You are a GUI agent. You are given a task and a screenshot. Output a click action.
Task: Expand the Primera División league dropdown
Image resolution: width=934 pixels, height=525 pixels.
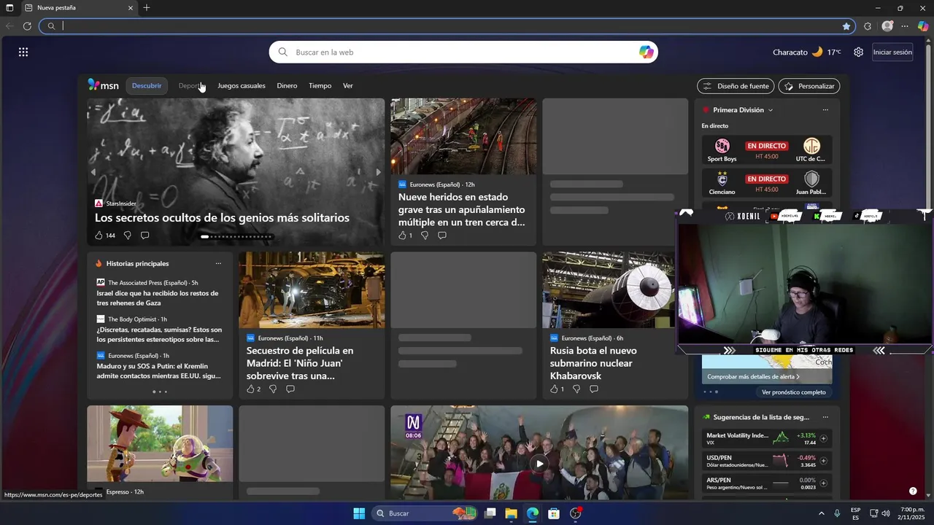click(x=771, y=110)
